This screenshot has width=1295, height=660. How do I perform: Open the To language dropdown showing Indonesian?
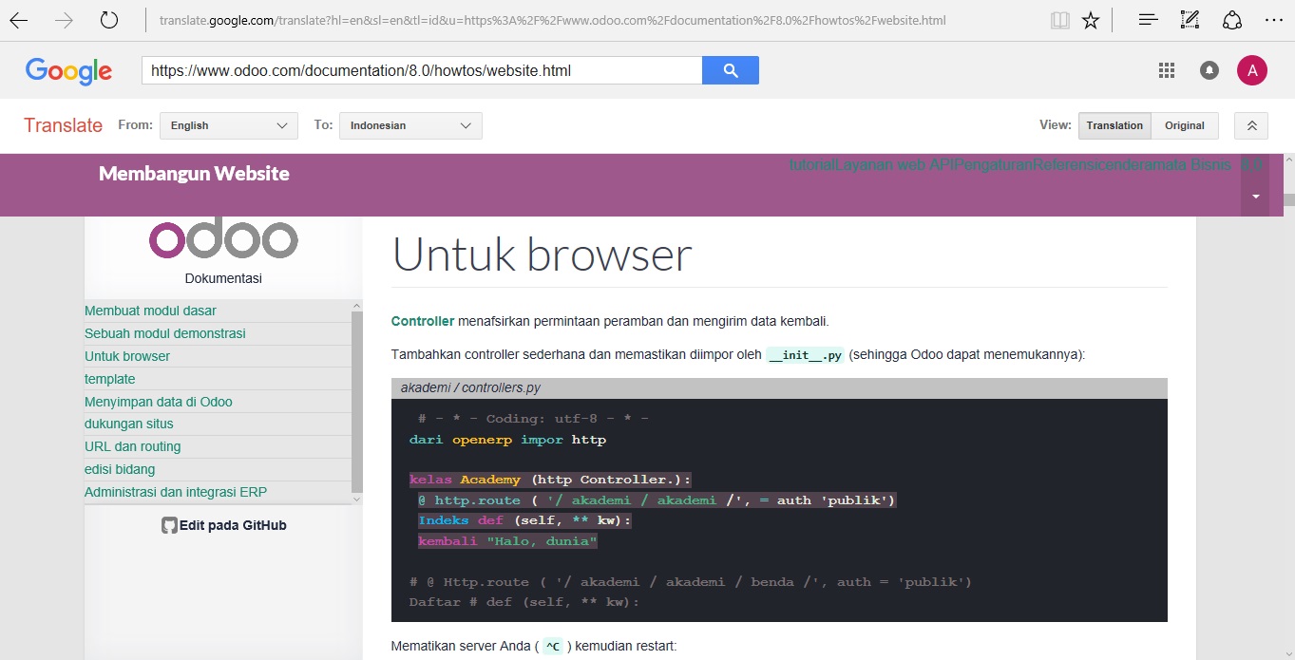409,124
